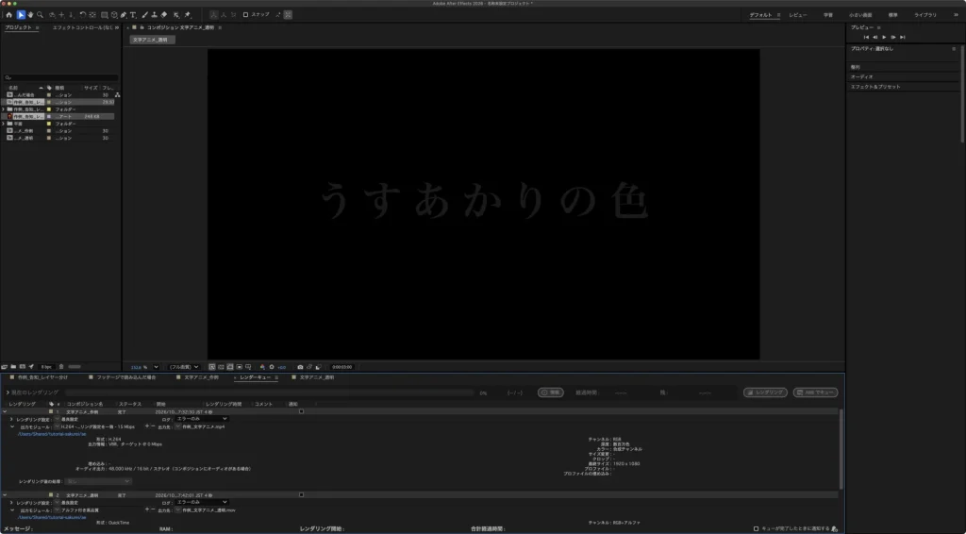Take a snapshot with the camera icon

300,367
